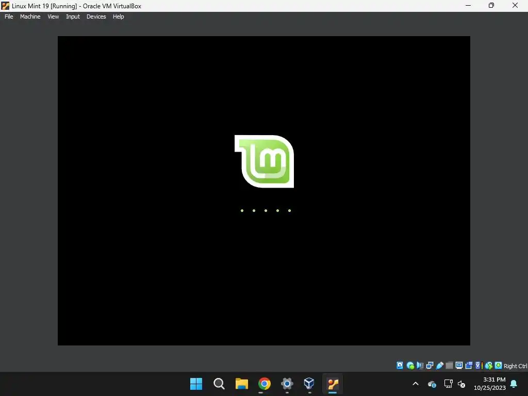Open the Machine menu
Image resolution: width=528 pixels, height=396 pixels.
coord(30,16)
